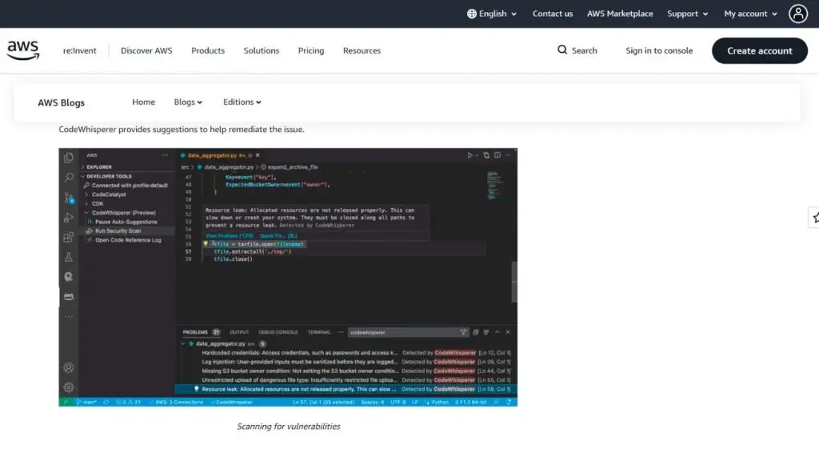Switch to the Terminal panel tab
The image size is (819, 461).
tap(319, 332)
